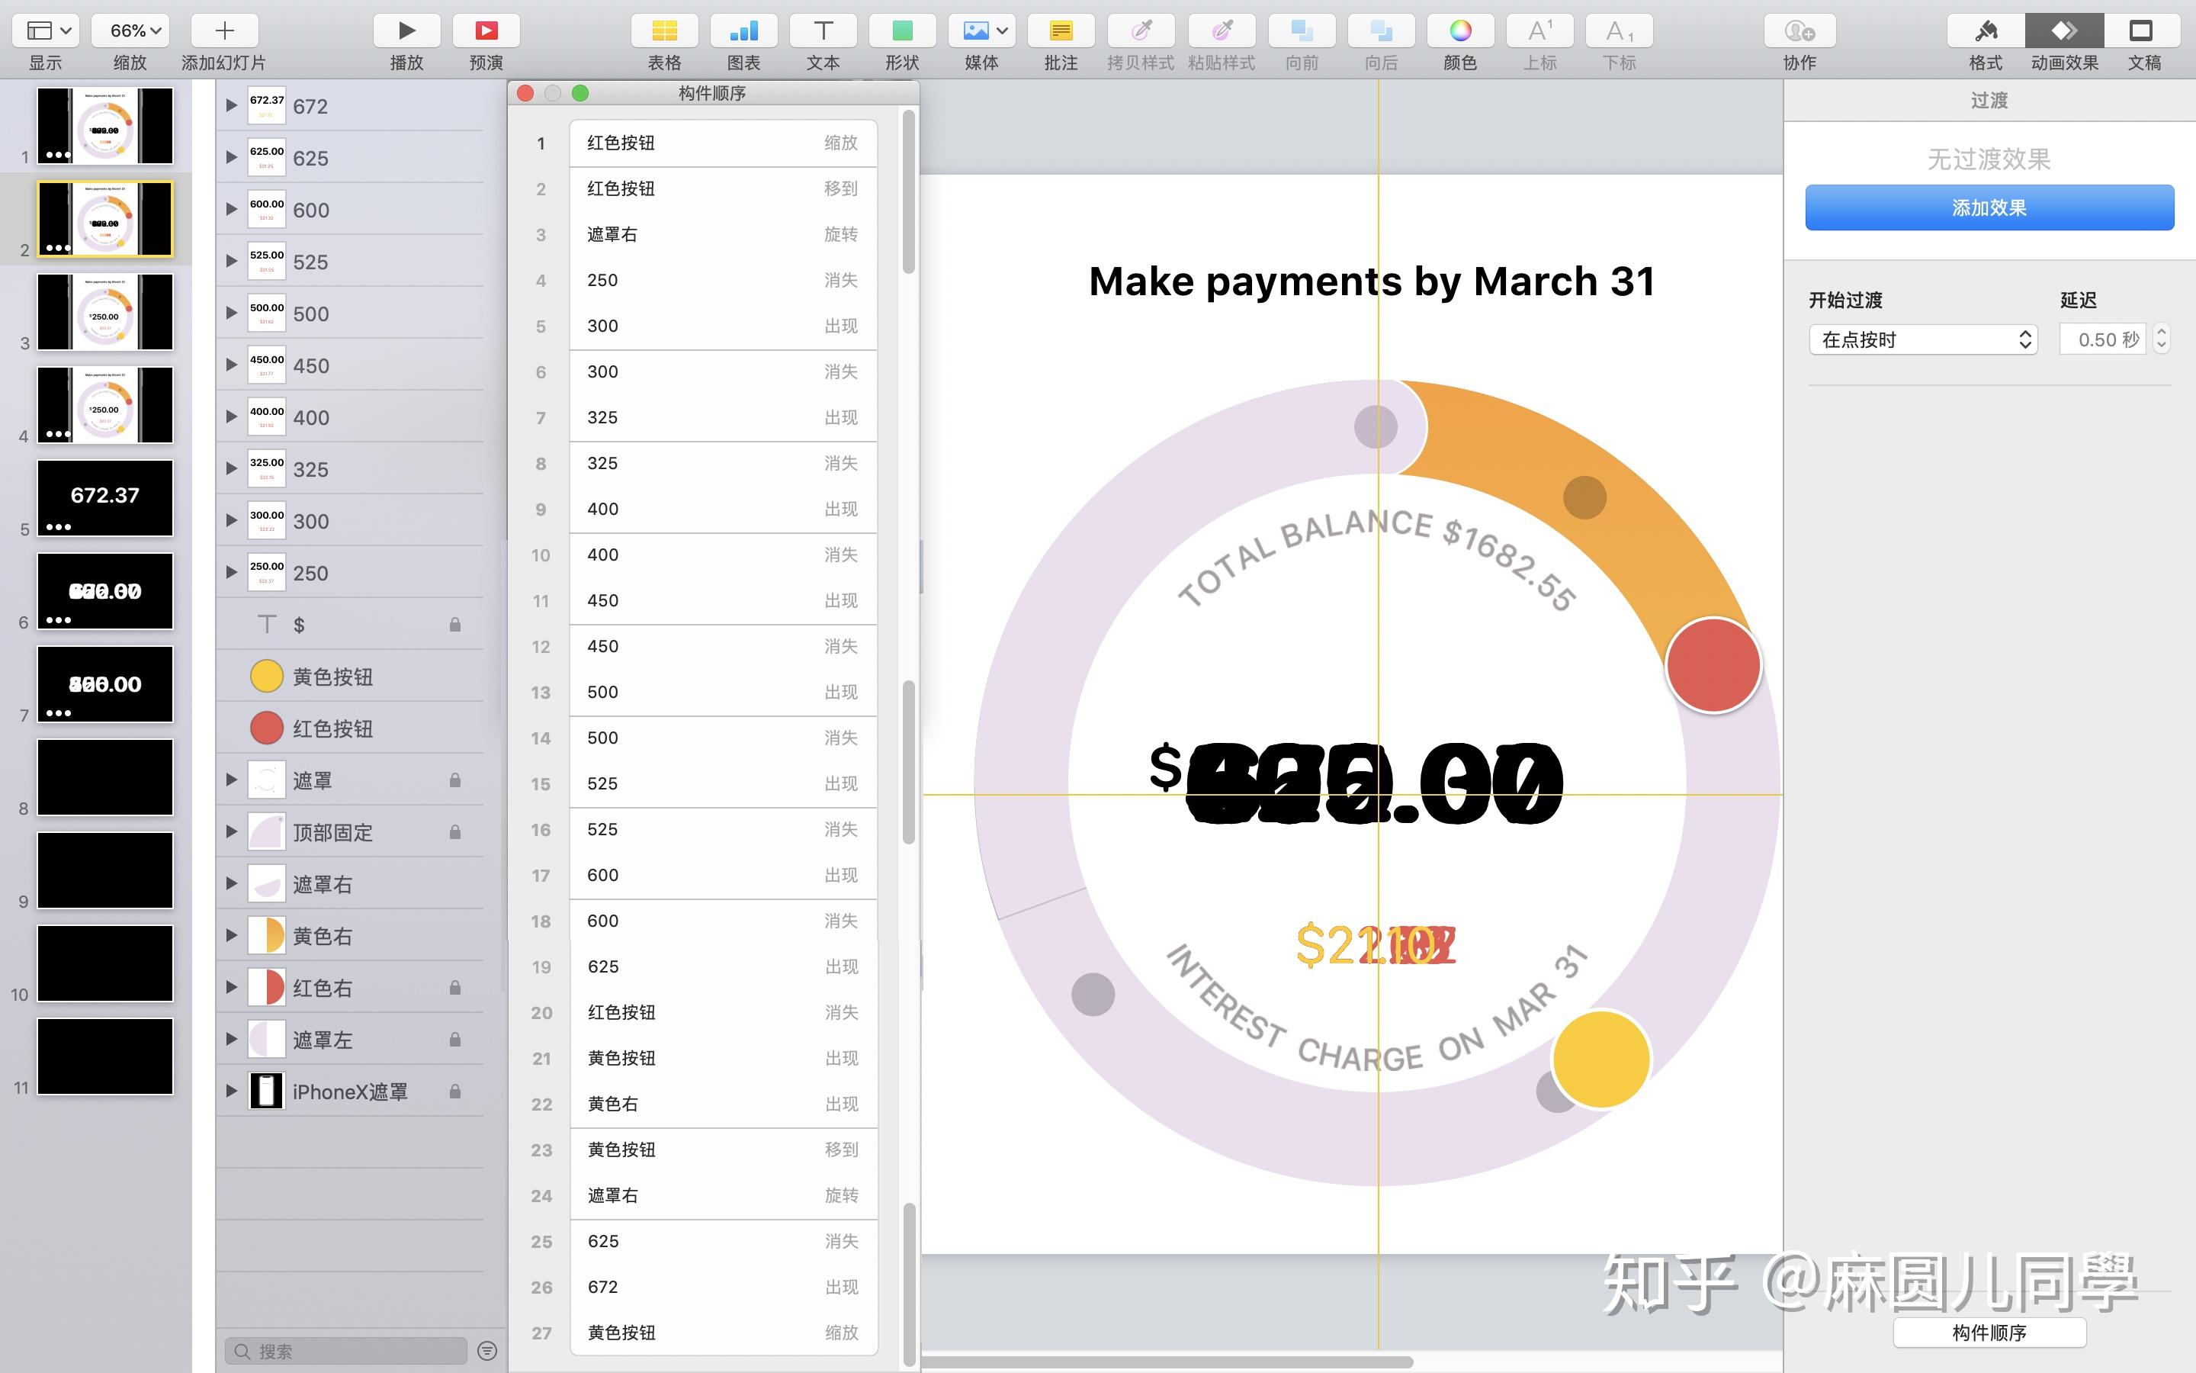Unlock the $ text layer

point(455,624)
